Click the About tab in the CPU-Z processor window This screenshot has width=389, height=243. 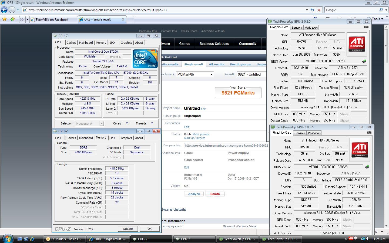pos(139,43)
